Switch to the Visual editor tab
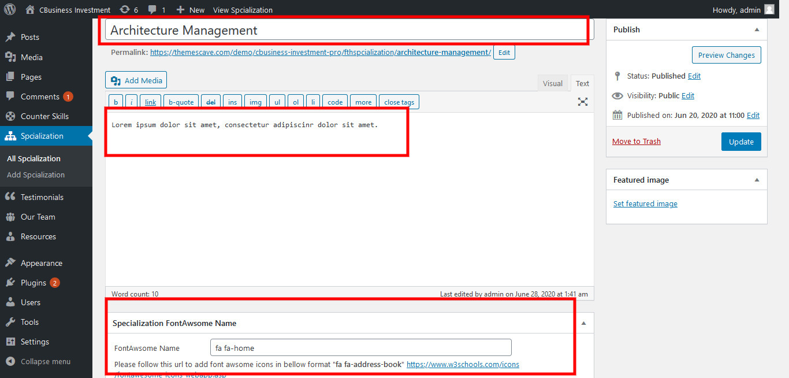The width and height of the screenshot is (789, 378). pos(553,83)
